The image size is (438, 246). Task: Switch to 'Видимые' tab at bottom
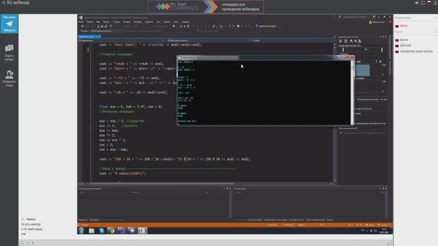click(x=83, y=220)
